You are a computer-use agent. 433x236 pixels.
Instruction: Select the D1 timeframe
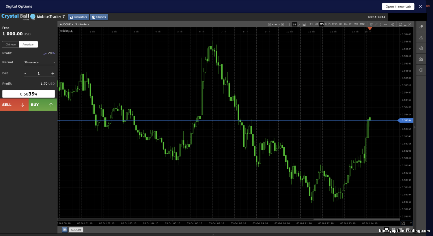click(x=351, y=24)
